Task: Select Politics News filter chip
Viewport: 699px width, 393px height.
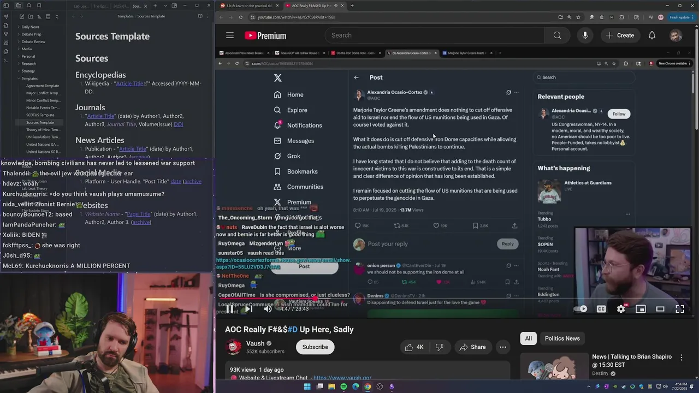Action: [x=562, y=338]
